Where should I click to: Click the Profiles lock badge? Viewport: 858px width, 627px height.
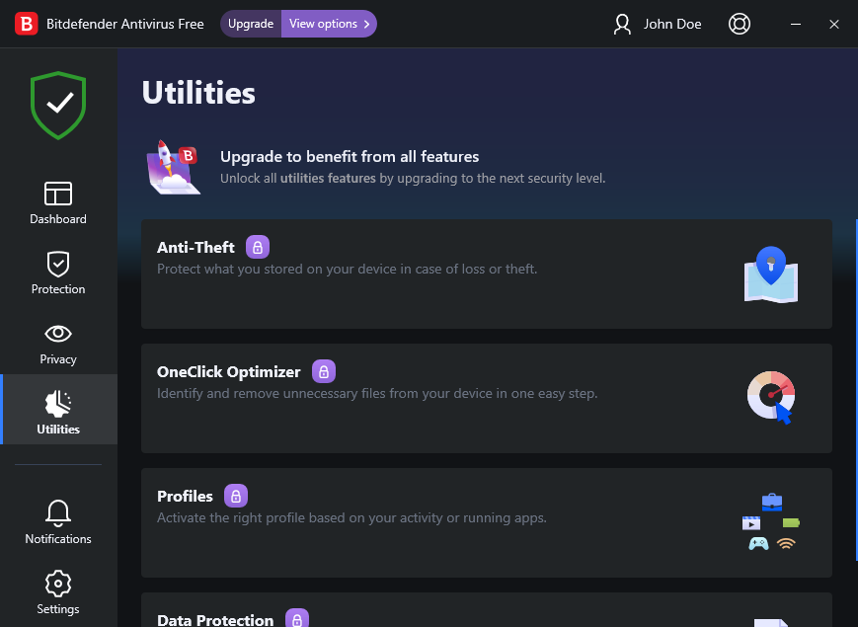click(x=236, y=496)
